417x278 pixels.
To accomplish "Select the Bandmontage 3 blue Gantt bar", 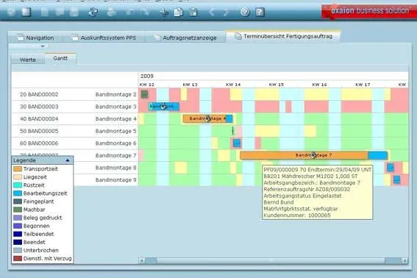I will (x=164, y=107).
